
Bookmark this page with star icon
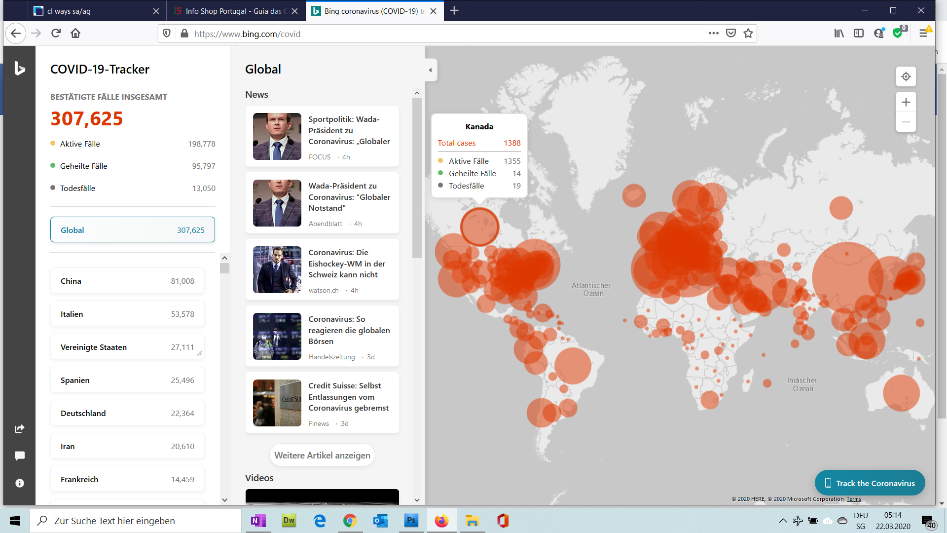coord(748,34)
